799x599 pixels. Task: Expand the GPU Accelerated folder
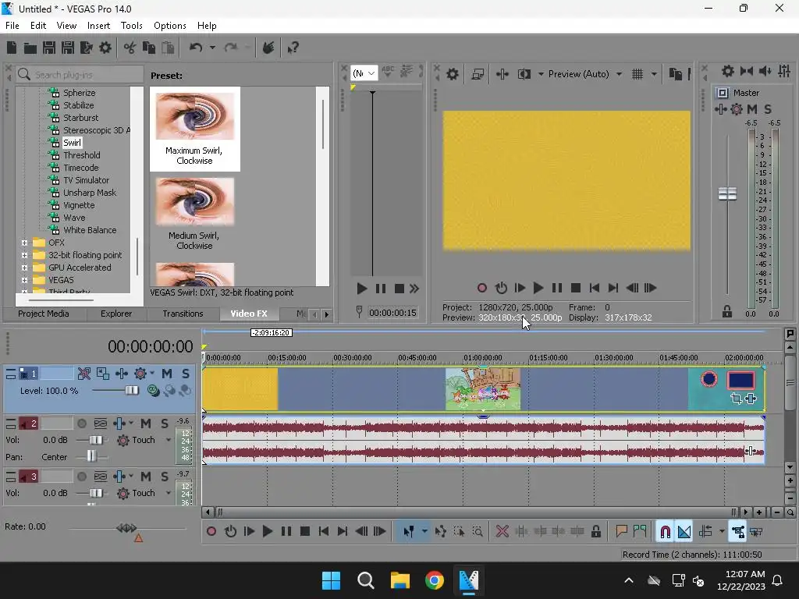(x=24, y=268)
